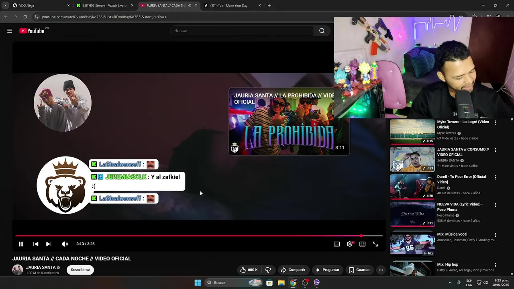Show hidden system tray icons
The width and height of the screenshot is (514, 289).
pos(450,283)
